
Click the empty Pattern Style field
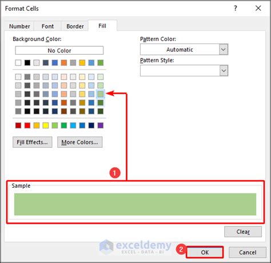(180, 71)
